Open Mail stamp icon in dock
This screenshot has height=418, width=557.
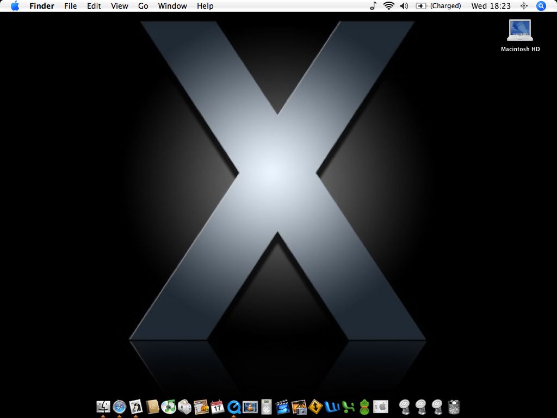coord(135,407)
